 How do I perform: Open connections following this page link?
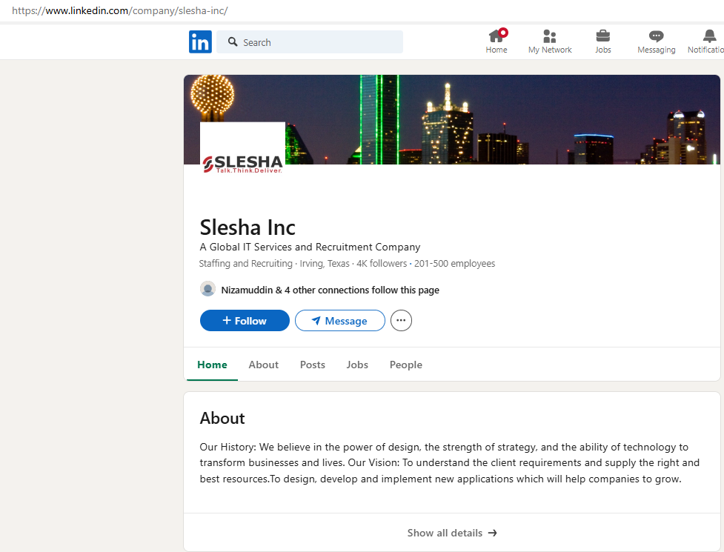[330, 290]
